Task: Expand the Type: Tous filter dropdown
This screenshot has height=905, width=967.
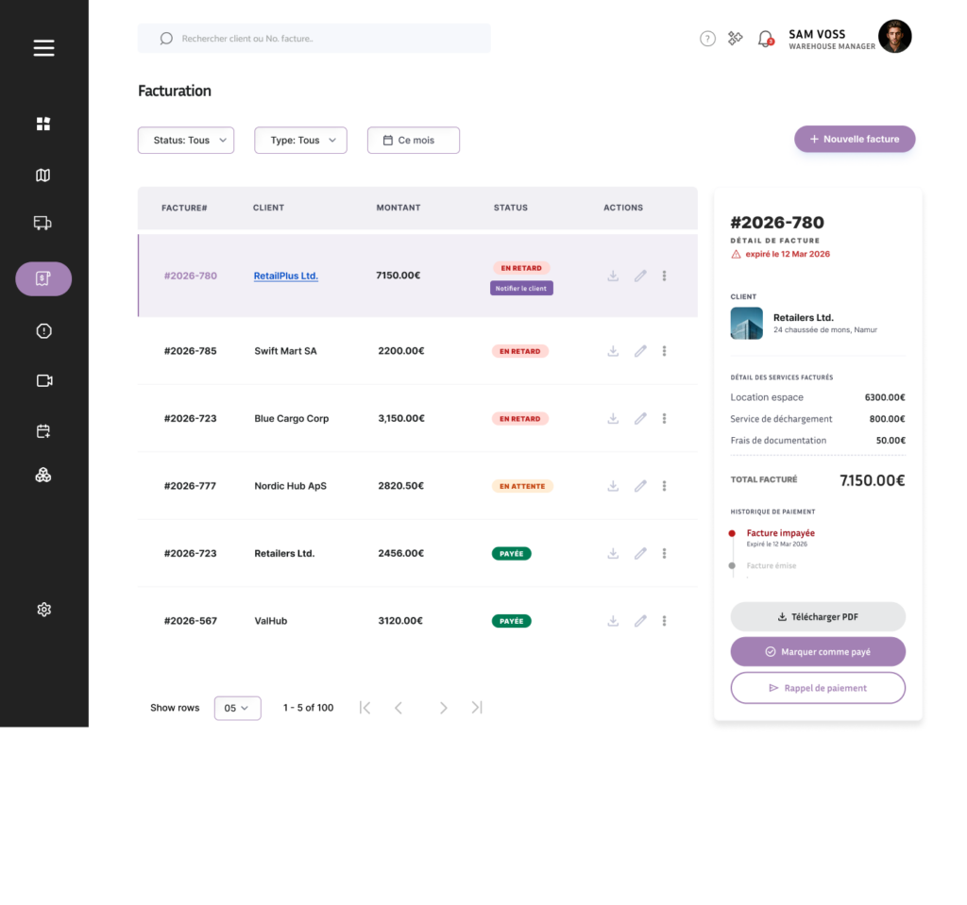Action: 300,140
